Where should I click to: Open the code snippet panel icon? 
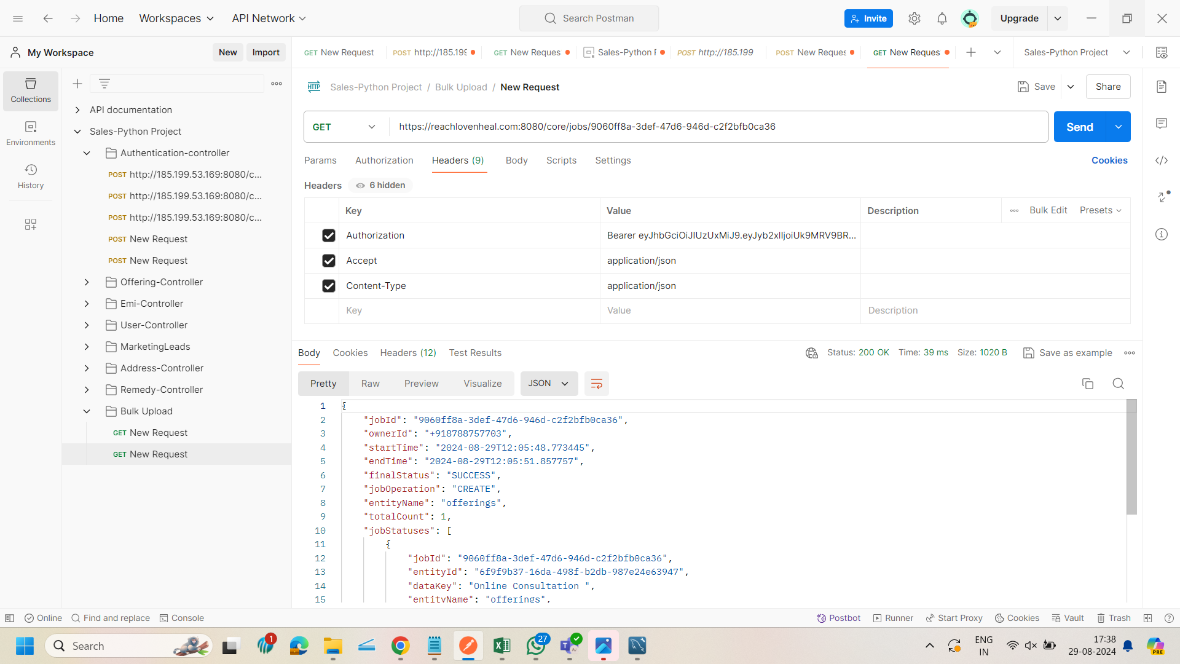1162,160
